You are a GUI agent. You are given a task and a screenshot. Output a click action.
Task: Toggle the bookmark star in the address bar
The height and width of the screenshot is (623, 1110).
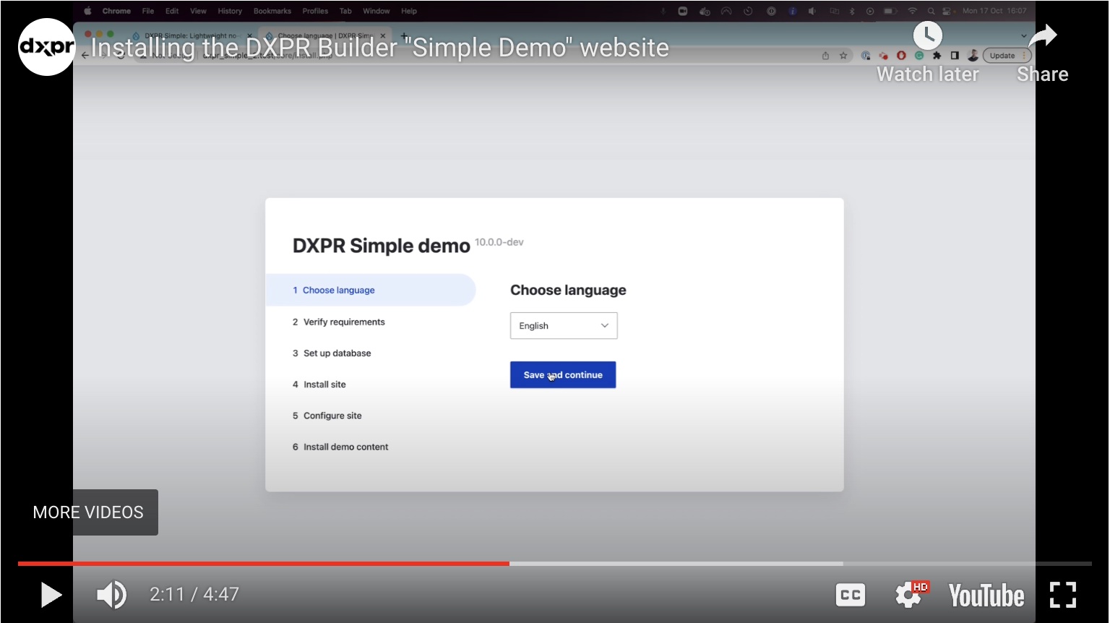pyautogui.click(x=843, y=55)
